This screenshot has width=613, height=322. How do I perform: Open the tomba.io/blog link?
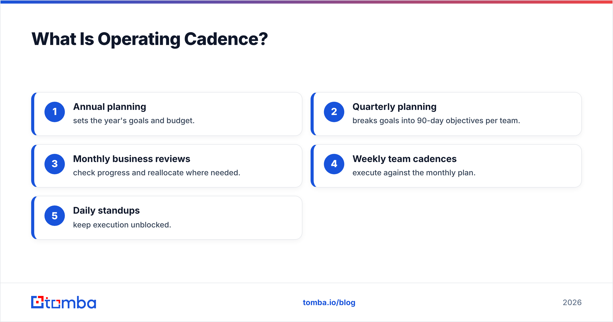329,303
